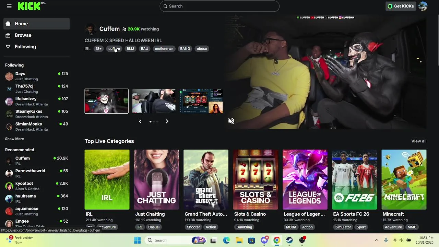Open Slots & Casino category card
The height and width of the screenshot is (247, 439).
256,179
